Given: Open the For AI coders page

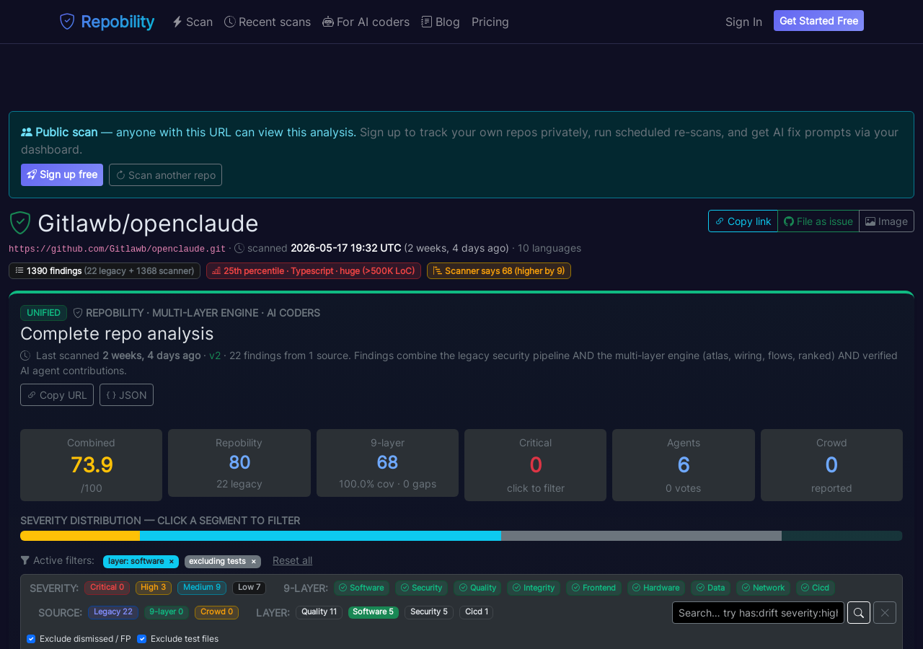Looking at the screenshot, I should 366,22.
